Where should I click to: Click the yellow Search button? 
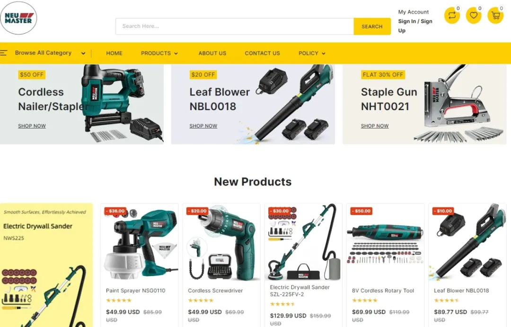pos(372,26)
